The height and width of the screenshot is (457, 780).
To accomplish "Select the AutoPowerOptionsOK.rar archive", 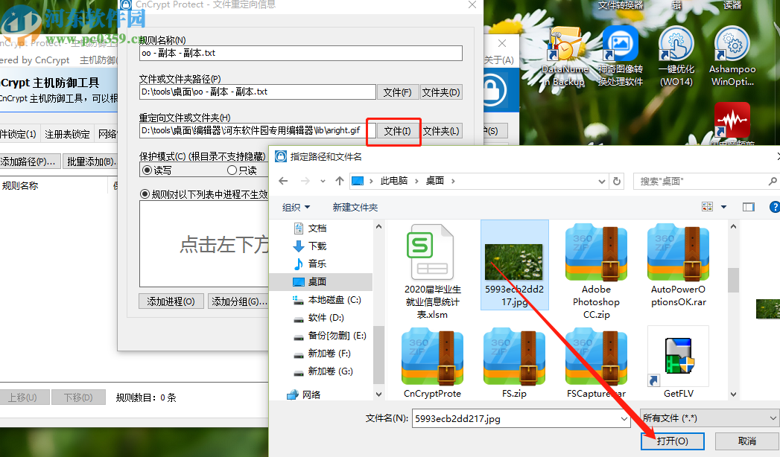I will point(678,266).
